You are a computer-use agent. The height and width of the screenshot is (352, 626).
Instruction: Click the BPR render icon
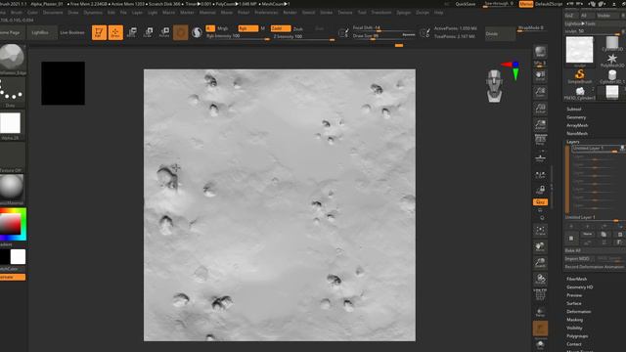click(x=540, y=52)
